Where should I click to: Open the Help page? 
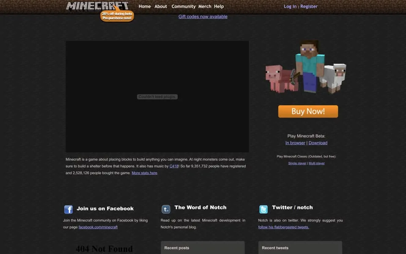click(x=219, y=6)
